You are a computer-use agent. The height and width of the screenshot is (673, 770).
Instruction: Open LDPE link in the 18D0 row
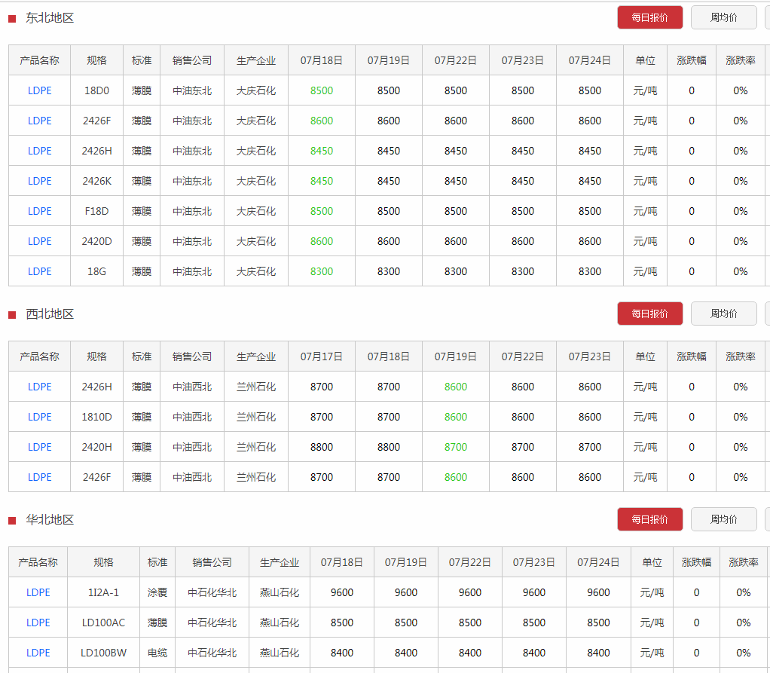tap(40, 91)
